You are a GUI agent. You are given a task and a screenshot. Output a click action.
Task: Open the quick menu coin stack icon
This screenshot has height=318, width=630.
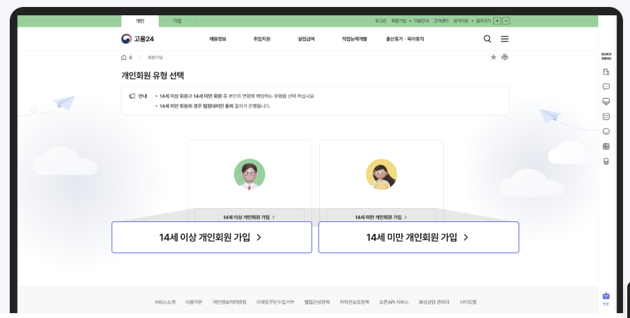point(606,161)
